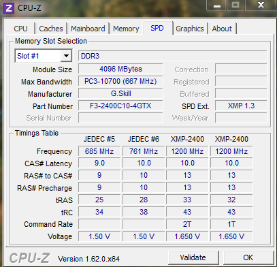Click the empty Week/Year field
The width and height of the screenshot is (277, 267).
coord(241,118)
